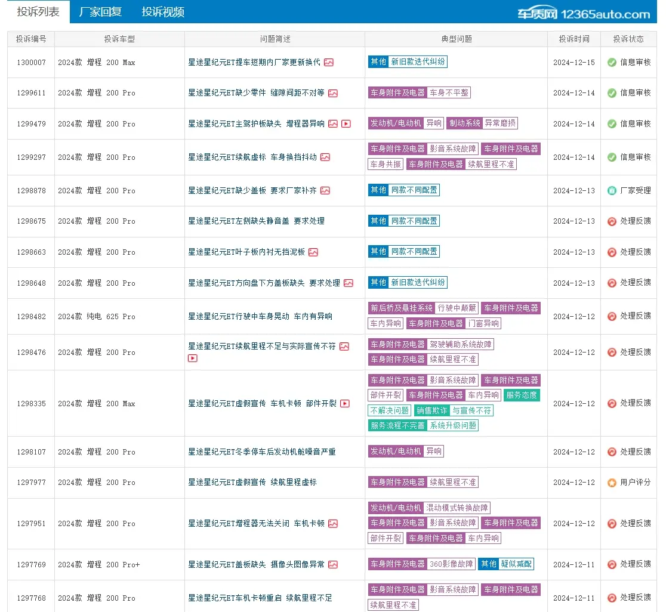Click red 处理反馈 icon for 1298675
This screenshot has width=666, height=612.
[612, 221]
